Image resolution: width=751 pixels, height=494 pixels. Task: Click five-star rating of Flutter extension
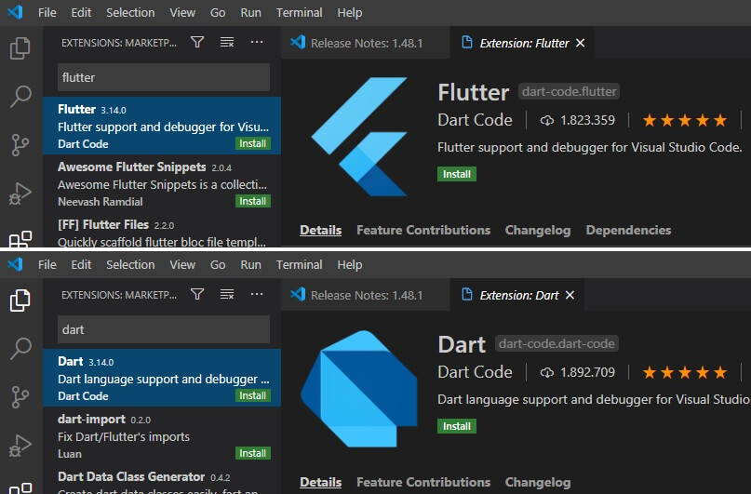(x=685, y=120)
